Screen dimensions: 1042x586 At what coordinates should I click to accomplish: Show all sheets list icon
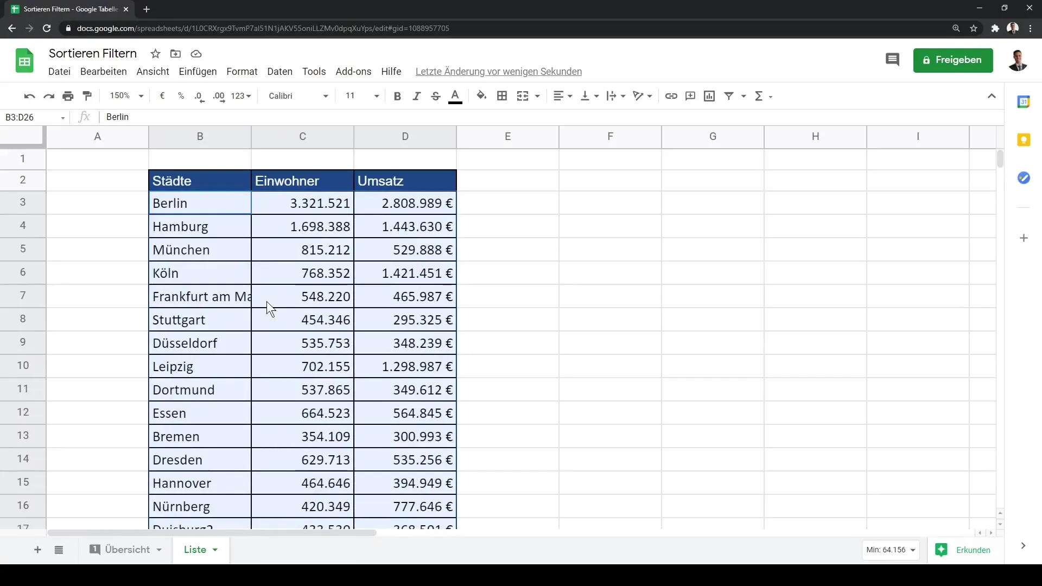pyautogui.click(x=59, y=550)
